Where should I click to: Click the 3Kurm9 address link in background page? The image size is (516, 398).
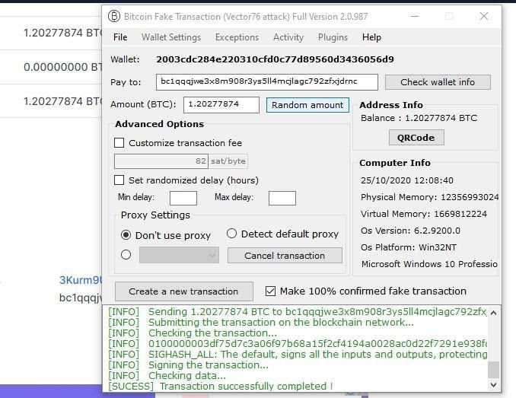pos(81,280)
